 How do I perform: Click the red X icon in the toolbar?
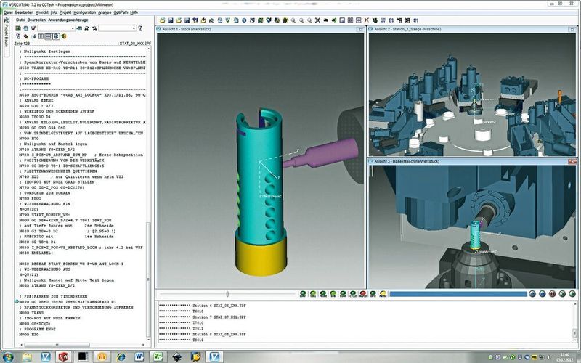[x=367, y=20]
